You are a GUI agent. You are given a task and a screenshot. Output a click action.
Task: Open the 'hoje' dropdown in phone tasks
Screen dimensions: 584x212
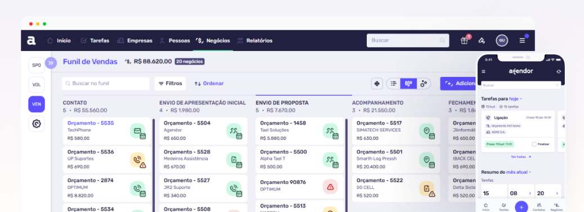(515, 99)
